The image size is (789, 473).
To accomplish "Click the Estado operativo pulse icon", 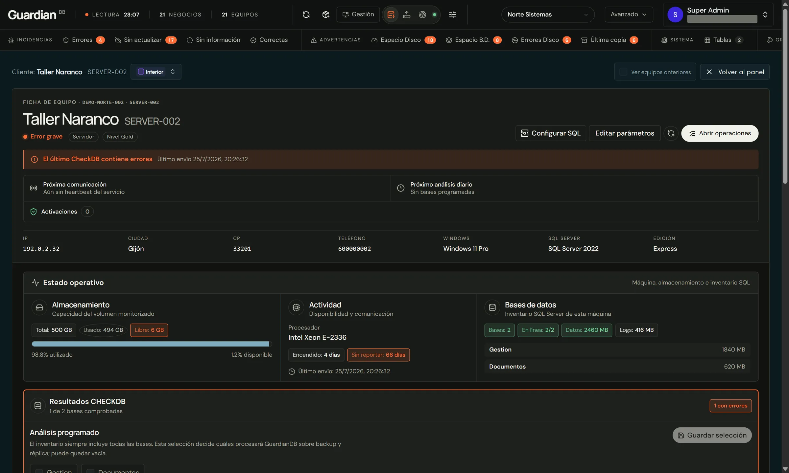I will click(x=36, y=282).
